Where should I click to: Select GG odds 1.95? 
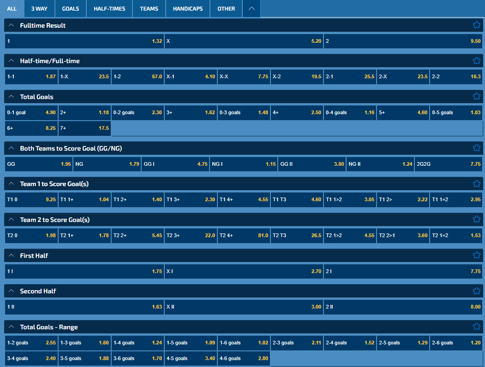click(39, 164)
